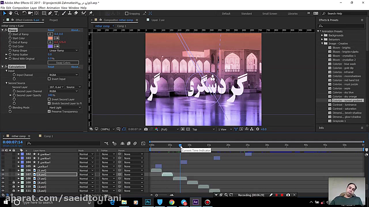Reset the Ramp effect

(51, 30)
